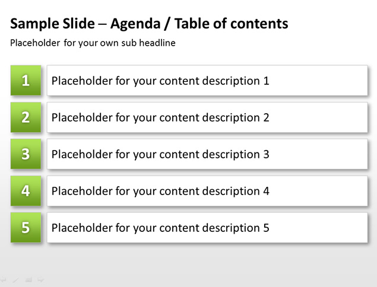Open the slideshow pen pointer options
The height and width of the screenshot is (287, 377).
tap(16, 280)
